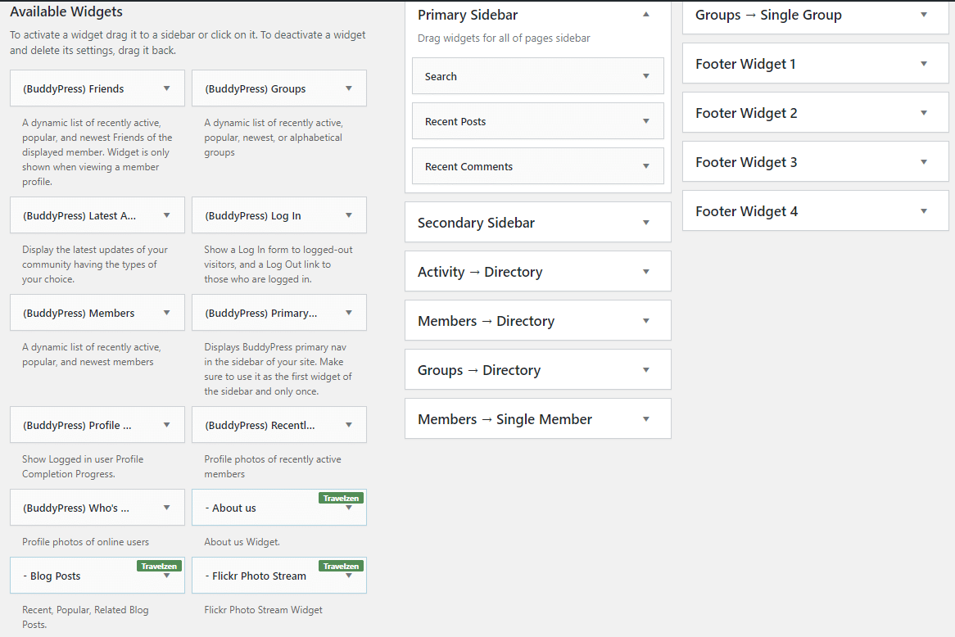Select the (BuddyPress) Primary... widget title

point(260,313)
